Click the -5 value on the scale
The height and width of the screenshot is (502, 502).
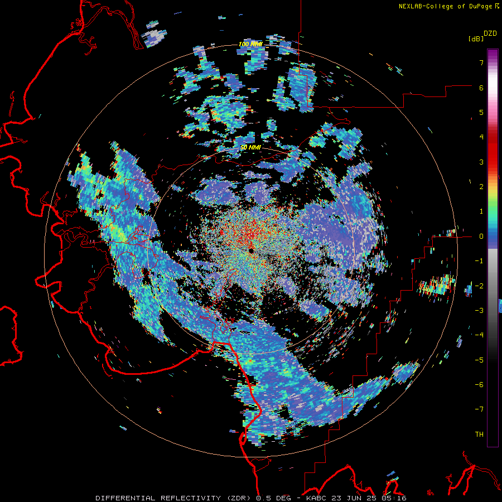click(479, 360)
